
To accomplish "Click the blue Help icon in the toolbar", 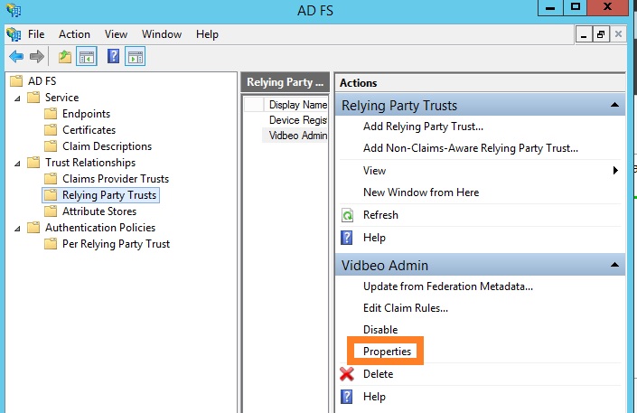I will (x=114, y=57).
